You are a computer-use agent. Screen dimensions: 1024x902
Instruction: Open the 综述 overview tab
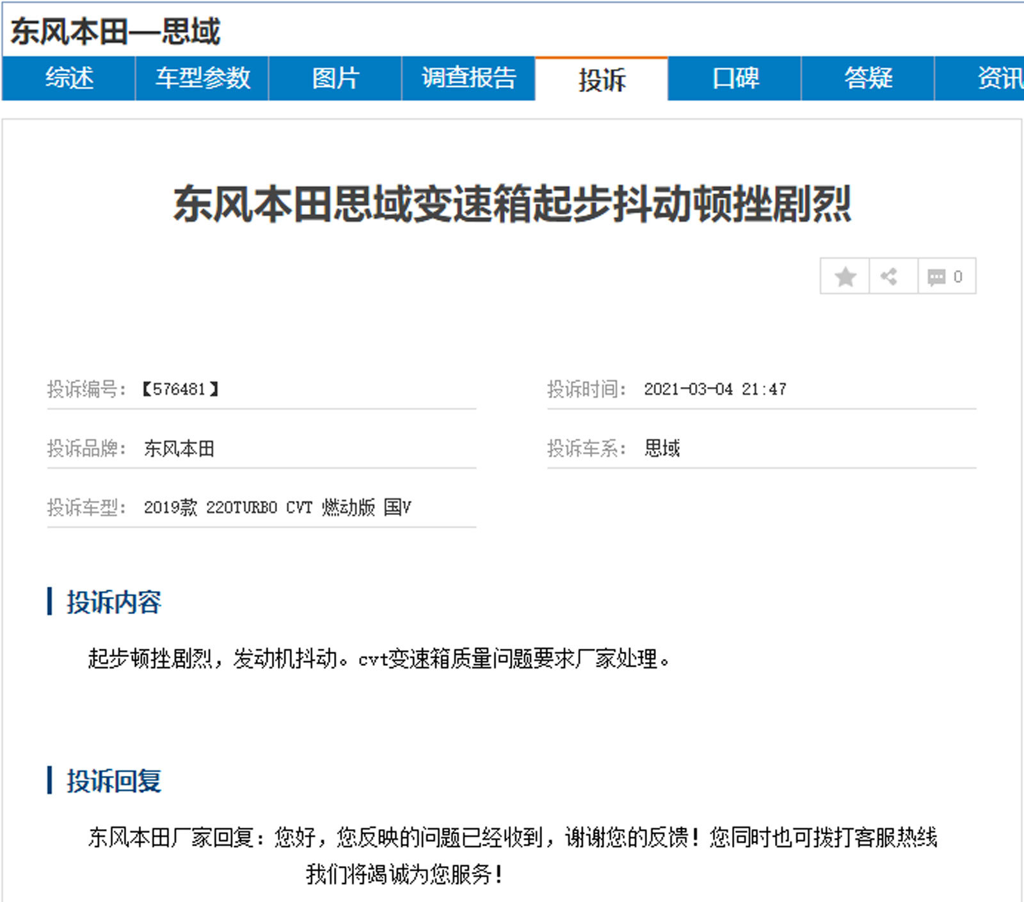[x=69, y=78]
